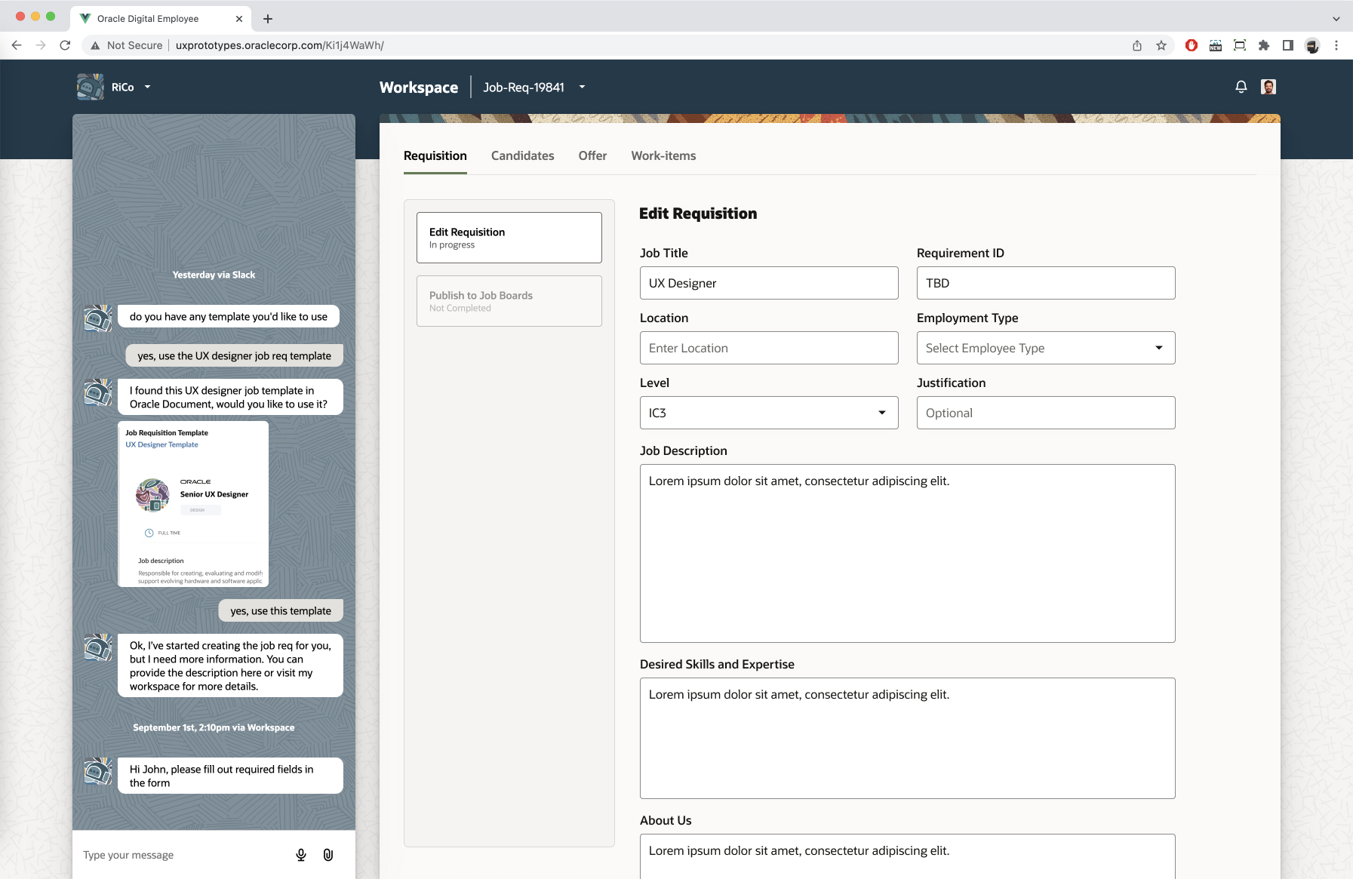Switch to the Offer tab

point(592,155)
